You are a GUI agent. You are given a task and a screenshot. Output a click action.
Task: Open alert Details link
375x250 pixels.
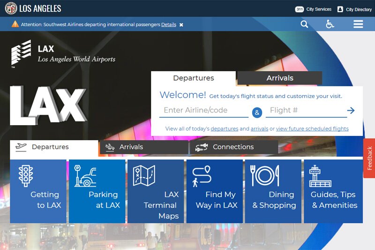pyautogui.click(x=169, y=24)
